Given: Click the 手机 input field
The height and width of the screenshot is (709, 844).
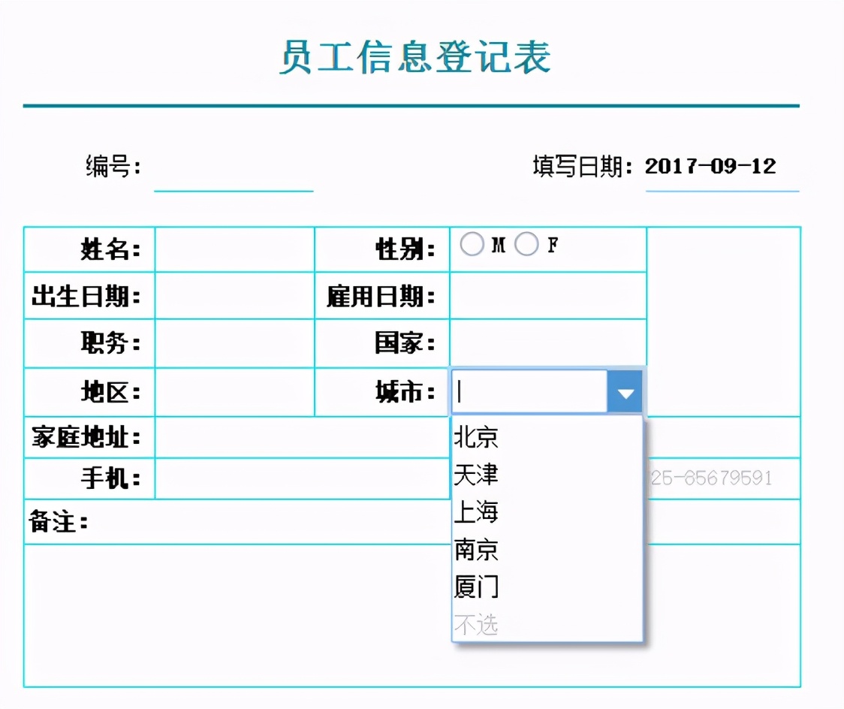Looking at the screenshot, I should point(300,478).
